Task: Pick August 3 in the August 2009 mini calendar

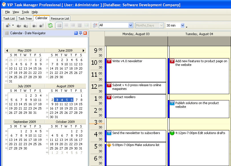Action: pos(57,100)
